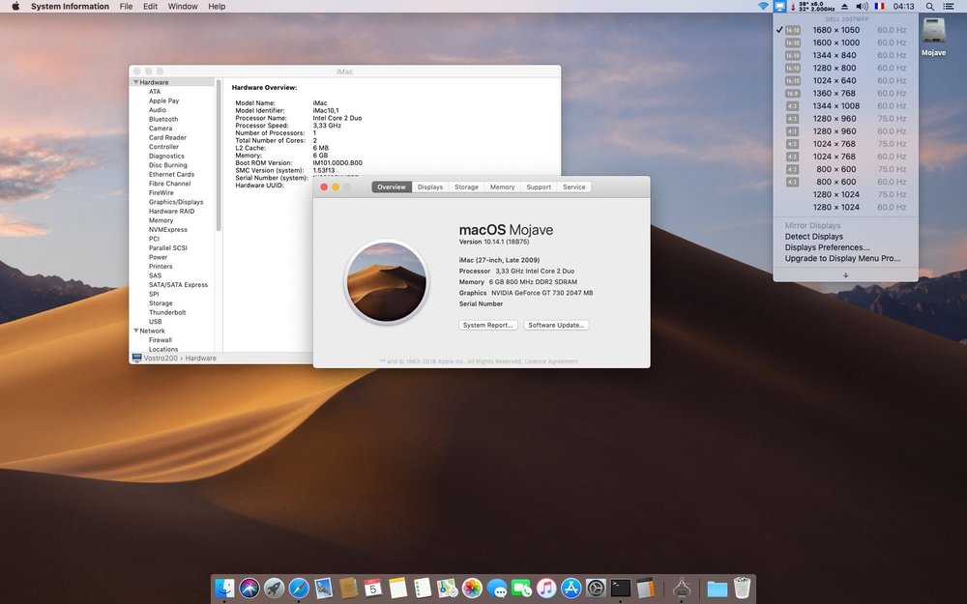Select 1344 × 840 resolution
Screen dimensions: 967x604
pos(845,55)
